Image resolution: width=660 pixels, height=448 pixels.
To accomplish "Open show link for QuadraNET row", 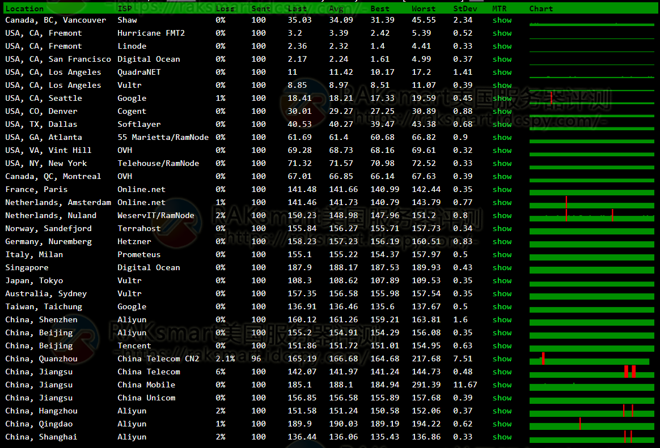I will click(502, 72).
